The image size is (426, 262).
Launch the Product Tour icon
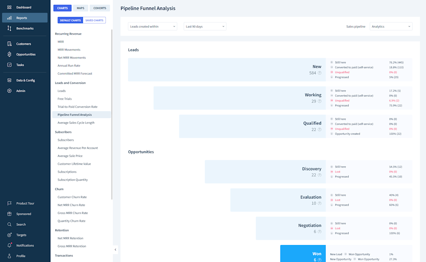coord(9,203)
